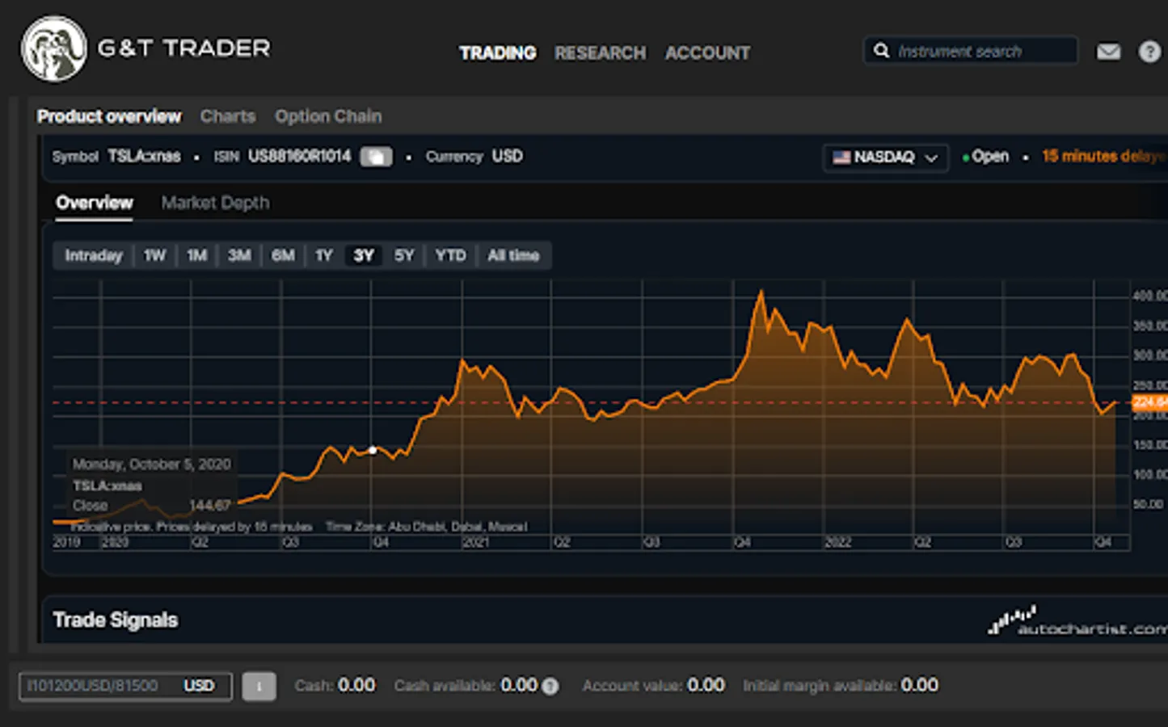1168x727 pixels.
Task: Click the 2022 label on the chart axis
Action: click(x=837, y=543)
